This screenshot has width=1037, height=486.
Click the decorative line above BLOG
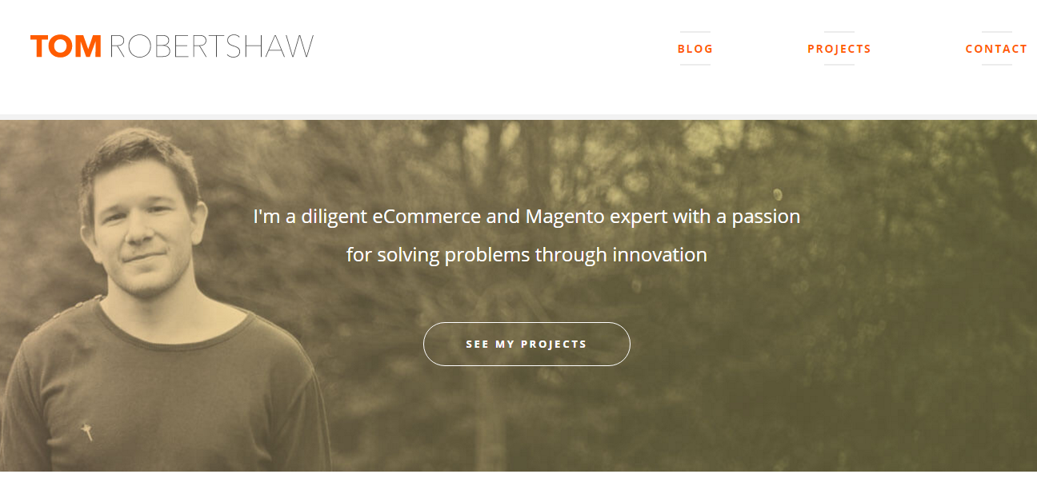pos(695,32)
